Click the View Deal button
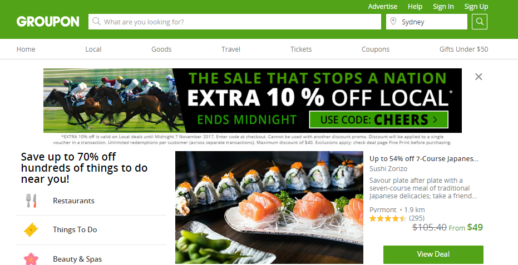518x265 pixels. 433,254
